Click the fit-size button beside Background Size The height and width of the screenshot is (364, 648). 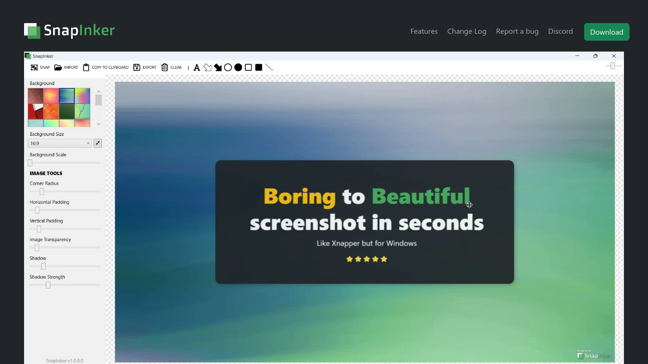[98, 143]
